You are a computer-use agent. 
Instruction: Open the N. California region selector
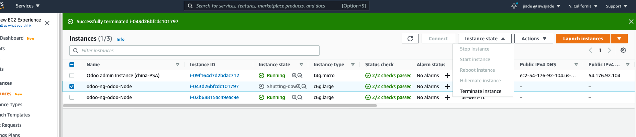pyautogui.click(x=583, y=6)
